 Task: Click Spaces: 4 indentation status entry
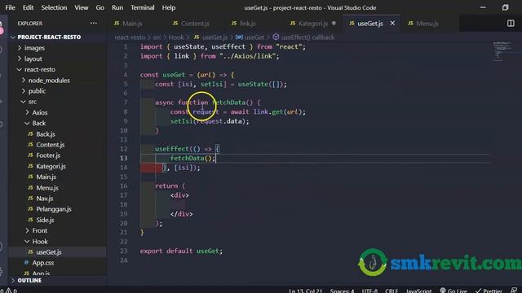342,291
